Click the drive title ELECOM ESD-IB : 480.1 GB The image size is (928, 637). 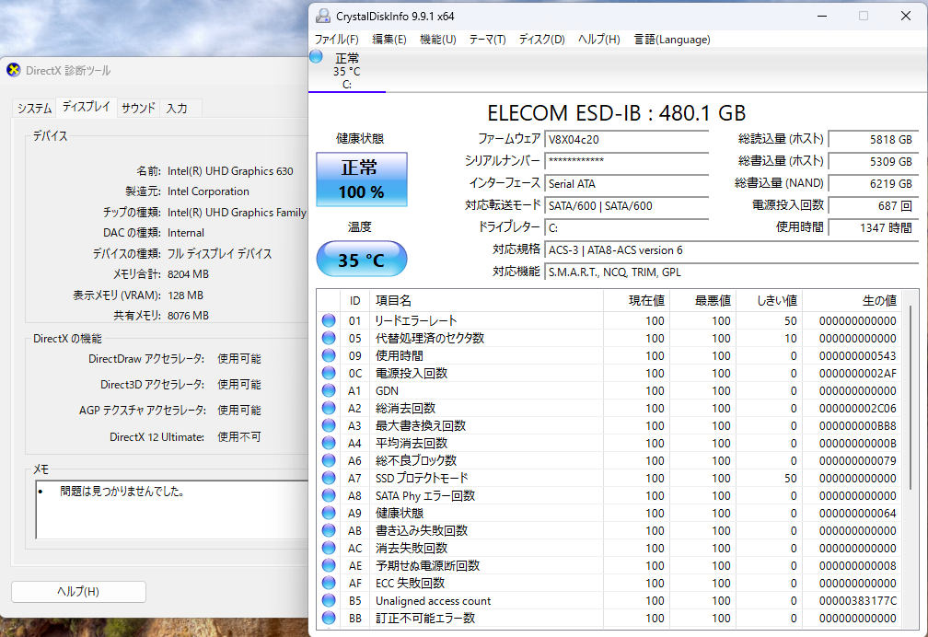616,112
